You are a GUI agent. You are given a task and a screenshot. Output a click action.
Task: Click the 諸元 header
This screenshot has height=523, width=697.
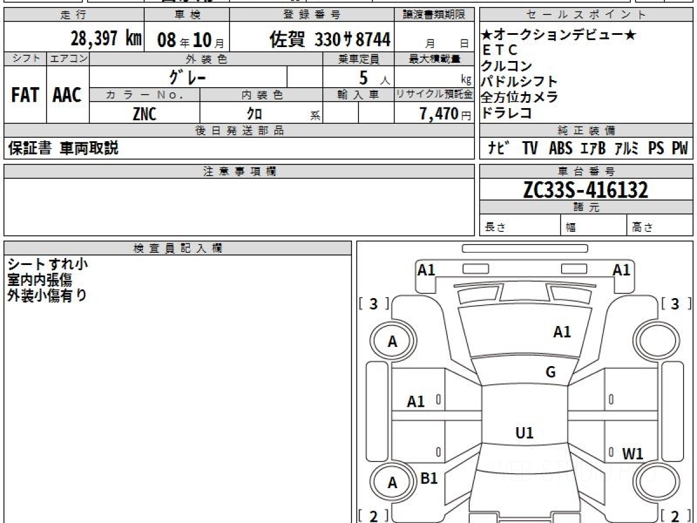click(x=586, y=207)
